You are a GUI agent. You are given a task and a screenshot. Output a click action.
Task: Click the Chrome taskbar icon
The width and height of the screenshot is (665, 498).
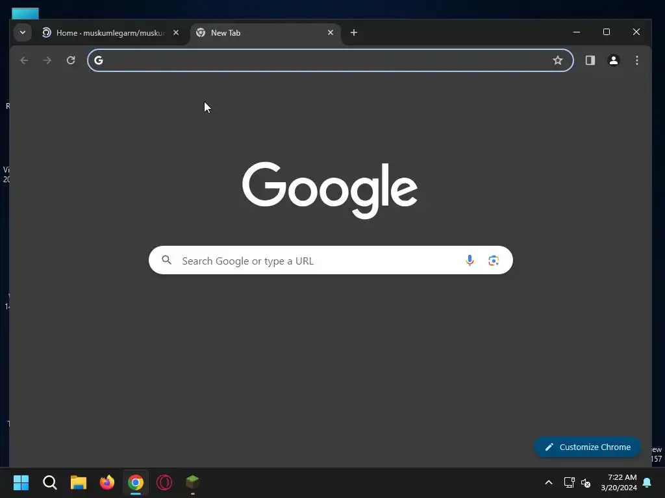click(x=136, y=482)
